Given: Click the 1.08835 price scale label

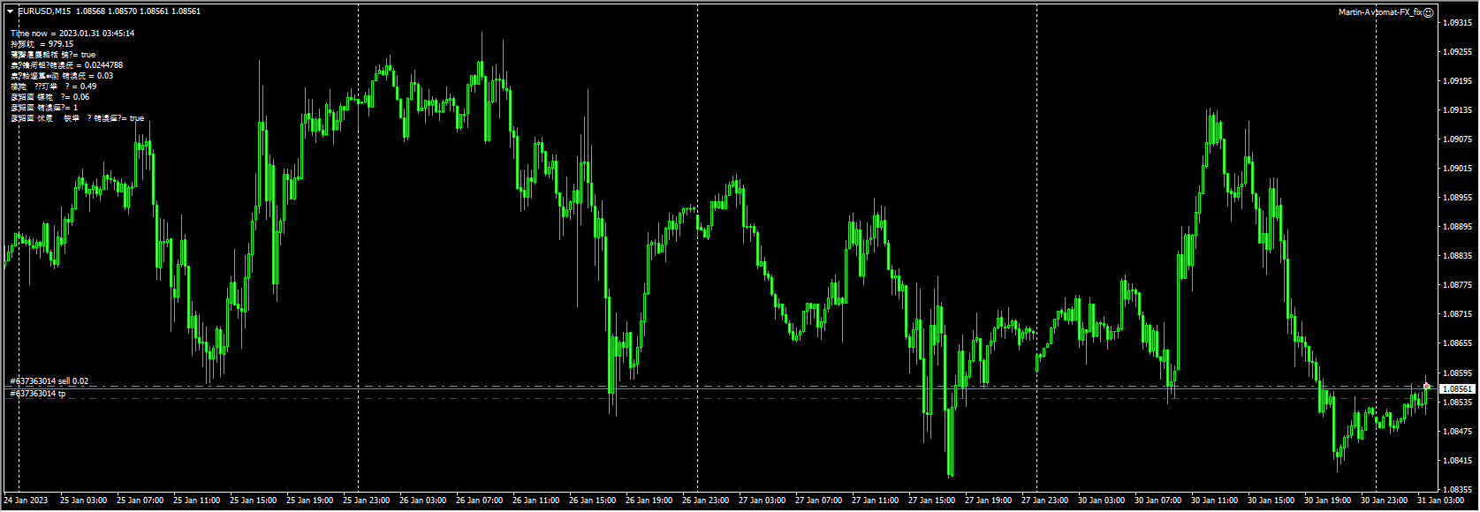Looking at the screenshot, I should 1458,256.
